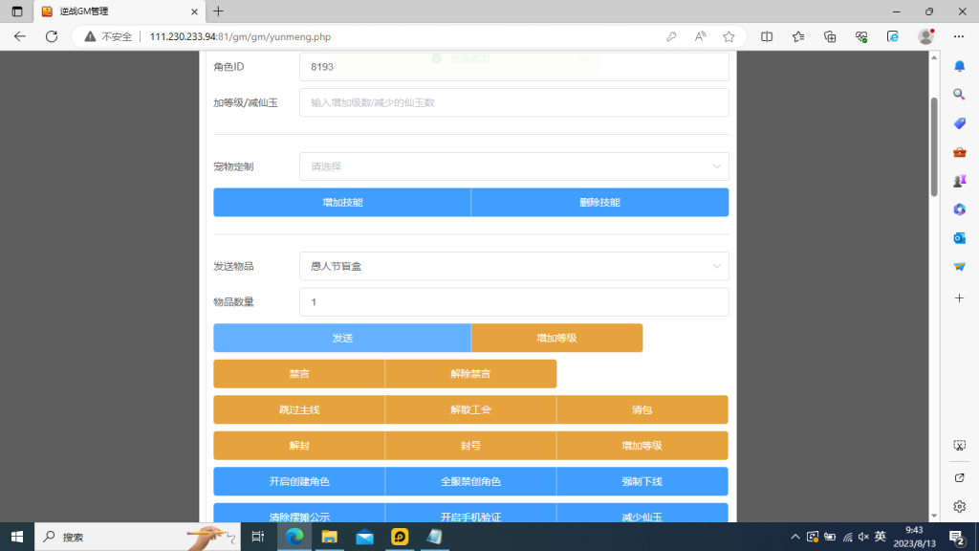Unmute the speaker in the system tray

[x=863, y=537]
